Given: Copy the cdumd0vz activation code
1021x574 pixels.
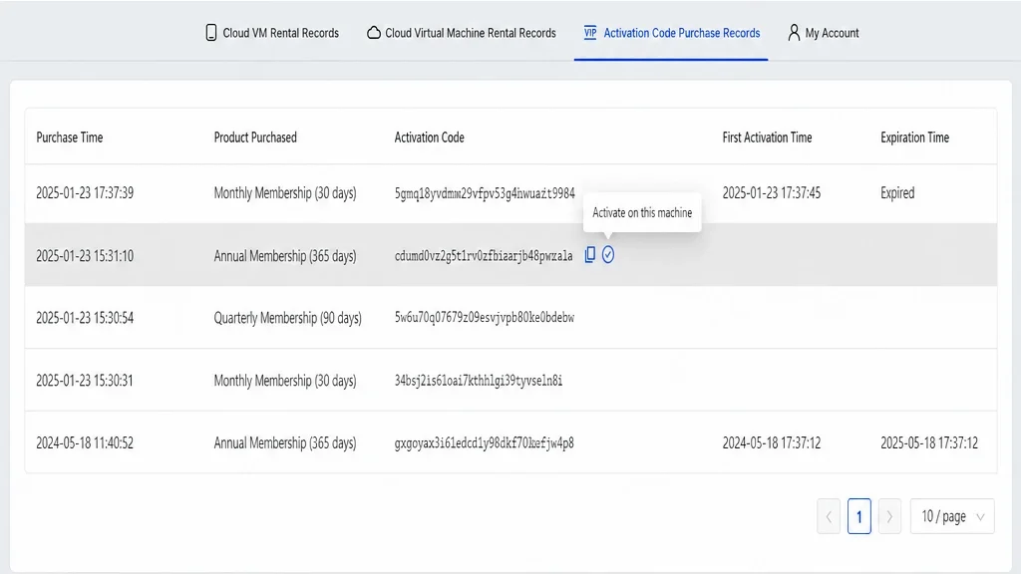Looking at the screenshot, I should [x=590, y=255].
